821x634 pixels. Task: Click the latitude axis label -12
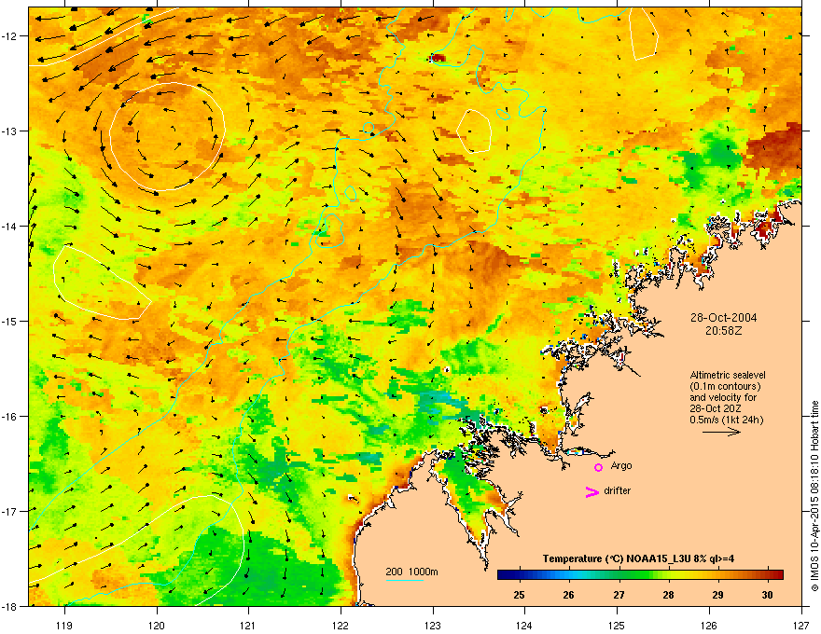click(11, 36)
